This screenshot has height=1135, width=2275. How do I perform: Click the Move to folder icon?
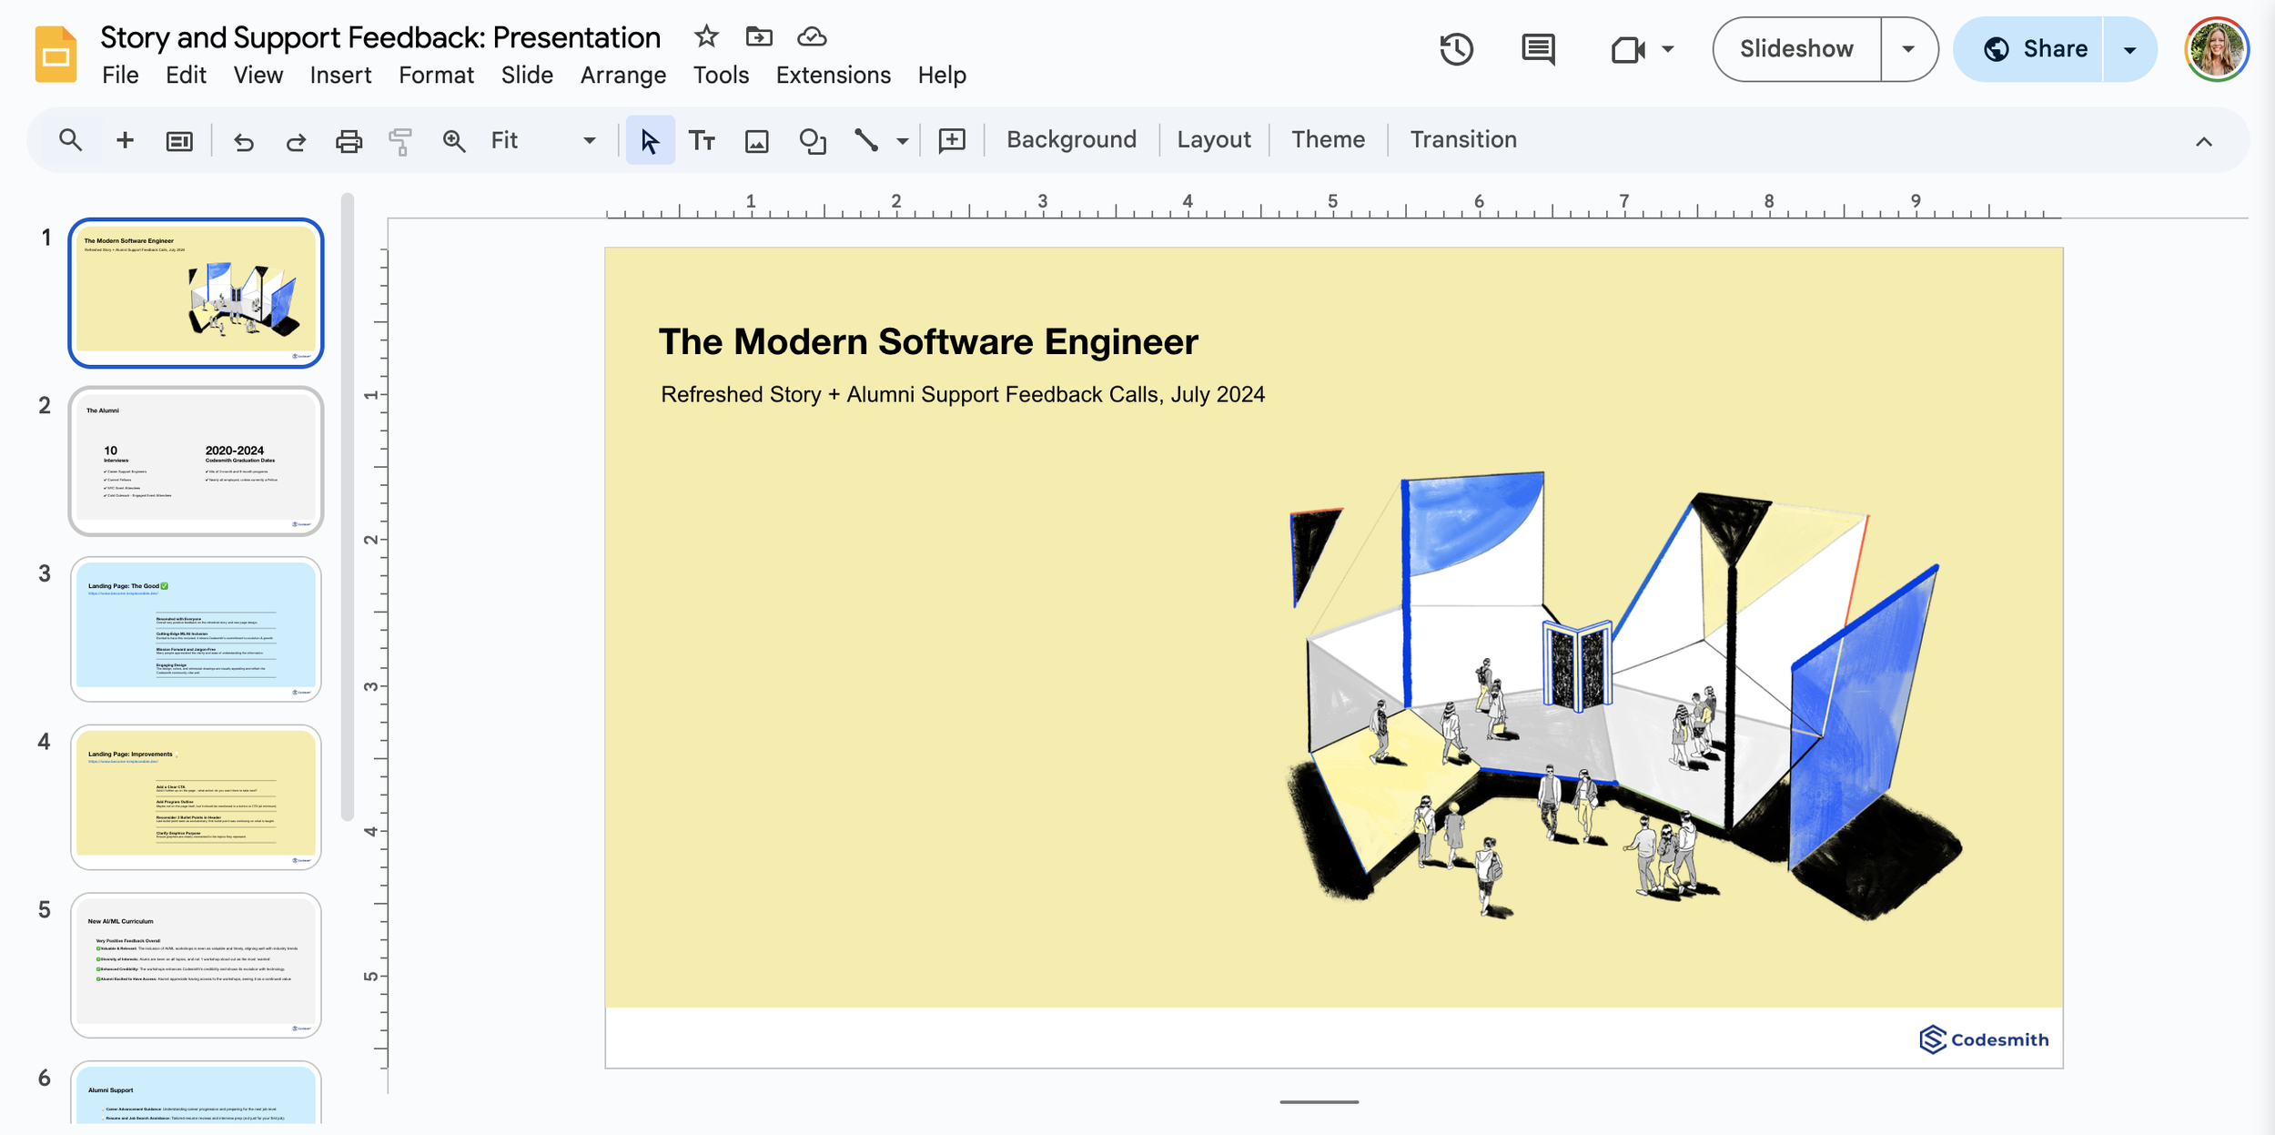[x=759, y=36]
